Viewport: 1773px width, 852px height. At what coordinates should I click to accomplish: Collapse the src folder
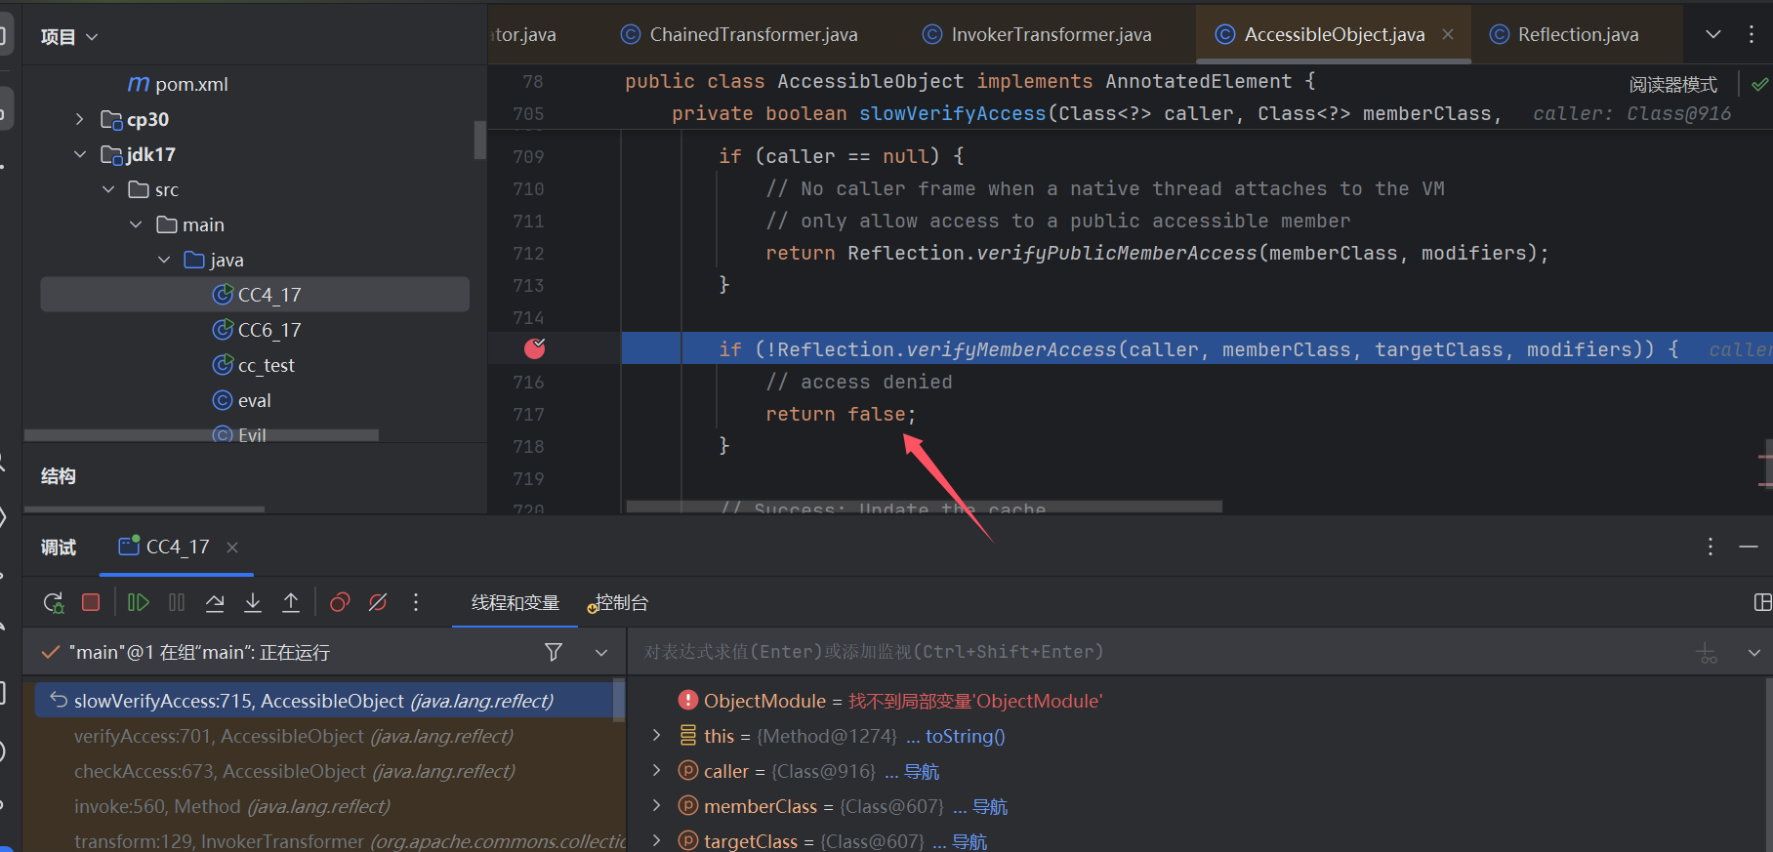pyautogui.click(x=108, y=189)
